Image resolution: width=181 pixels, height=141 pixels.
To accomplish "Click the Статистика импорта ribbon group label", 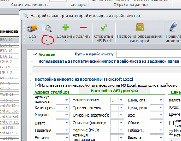I will click(30, 5).
